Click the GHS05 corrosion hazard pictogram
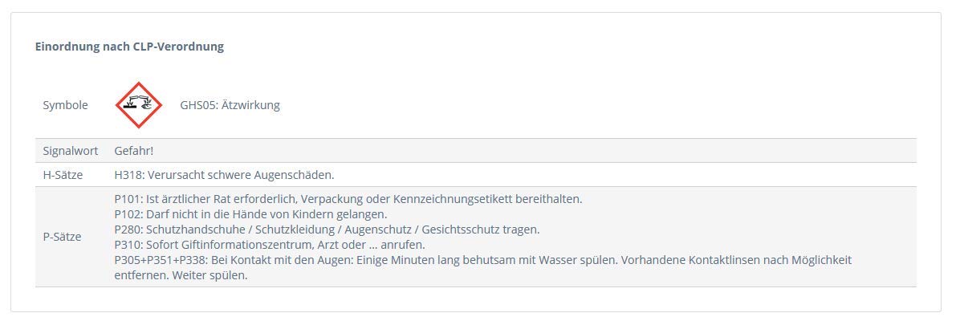The height and width of the screenshot is (321, 956). (x=139, y=105)
